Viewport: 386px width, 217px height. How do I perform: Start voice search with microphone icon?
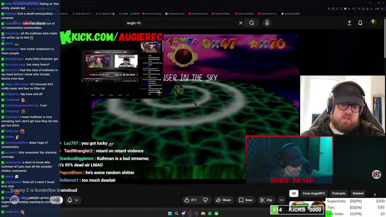[267, 23]
